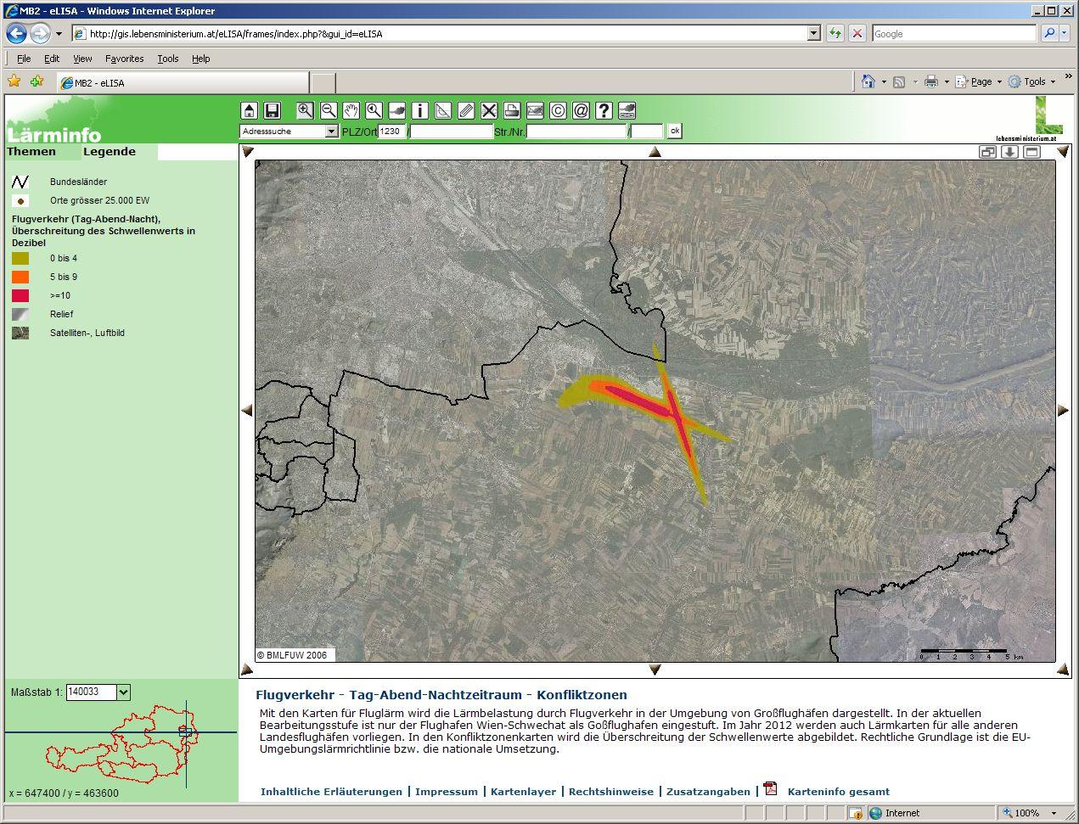
Task: Pan the map toward the southeast corner arrow
Action: point(1063,670)
